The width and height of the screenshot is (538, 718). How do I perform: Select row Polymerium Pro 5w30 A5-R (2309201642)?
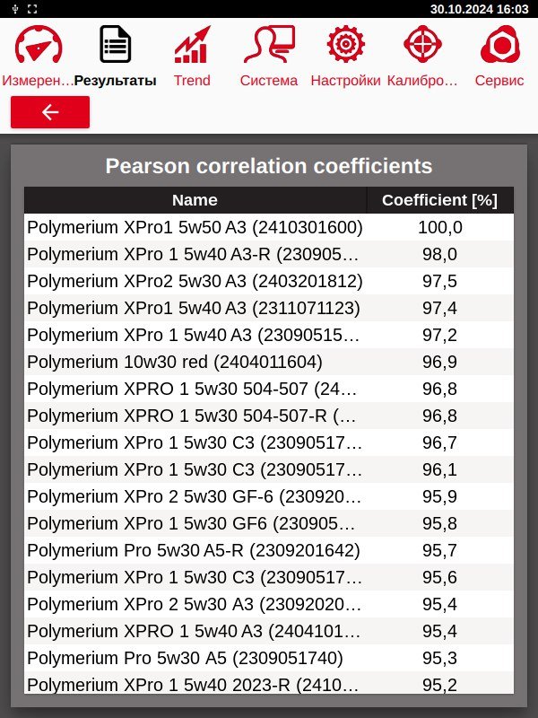coord(269,550)
